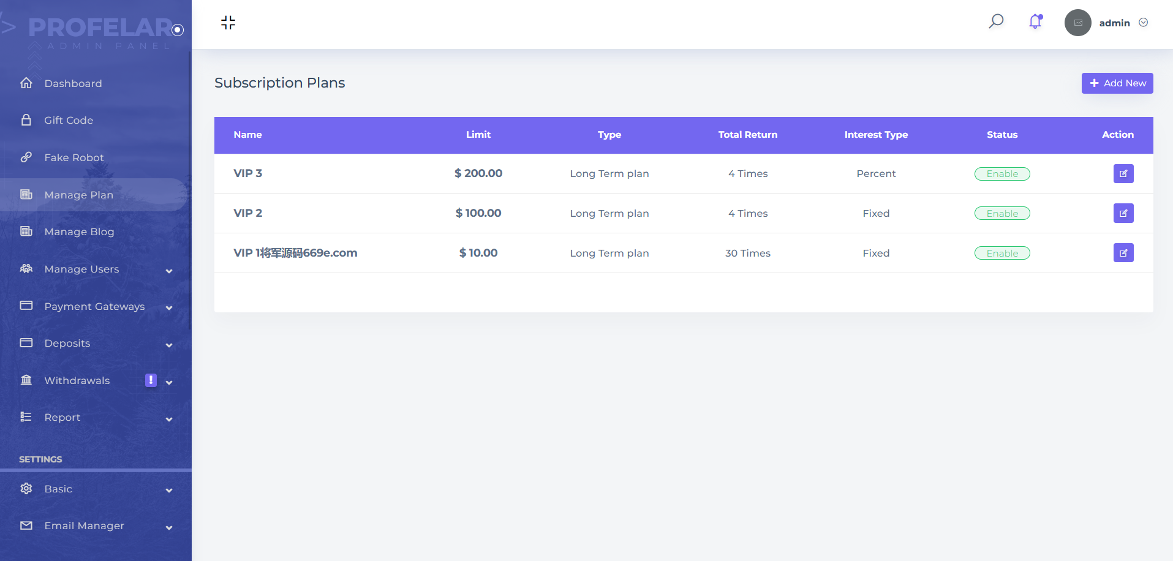The width and height of the screenshot is (1173, 561).
Task: Click the edit icon for VIP 2
Action: (x=1123, y=213)
